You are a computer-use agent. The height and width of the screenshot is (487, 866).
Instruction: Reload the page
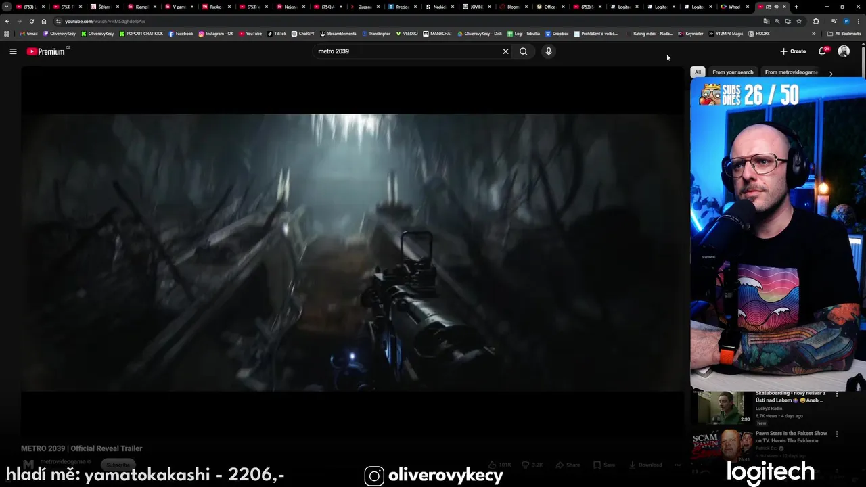pyautogui.click(x=31, y=21)
